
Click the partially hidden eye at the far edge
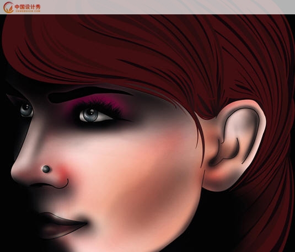26,110
